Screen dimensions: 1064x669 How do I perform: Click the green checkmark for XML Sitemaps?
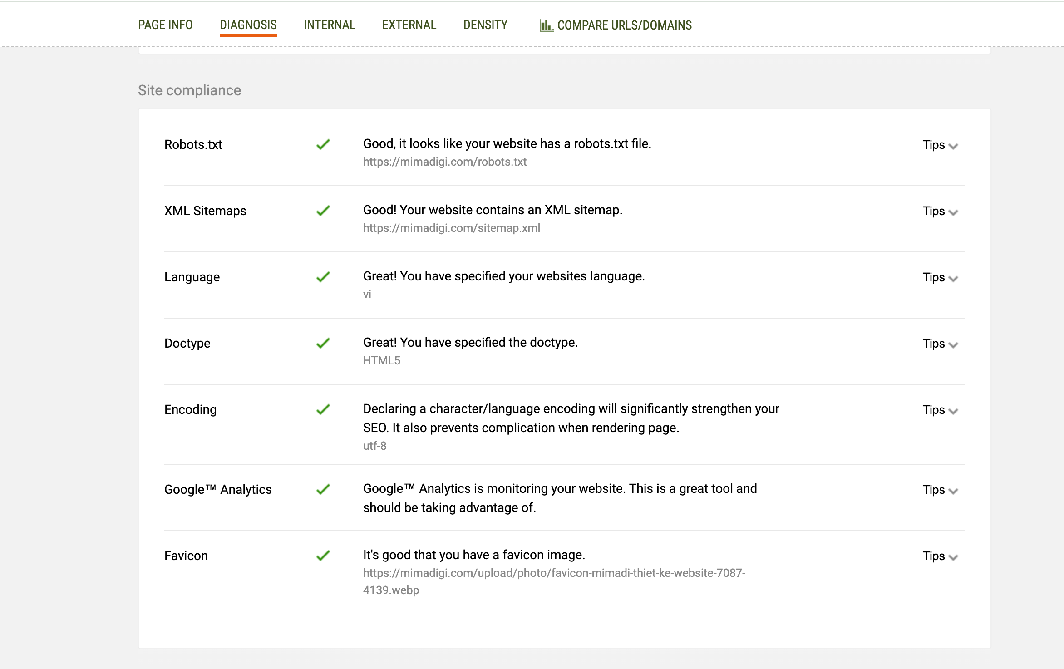click(x=323, y=211)
